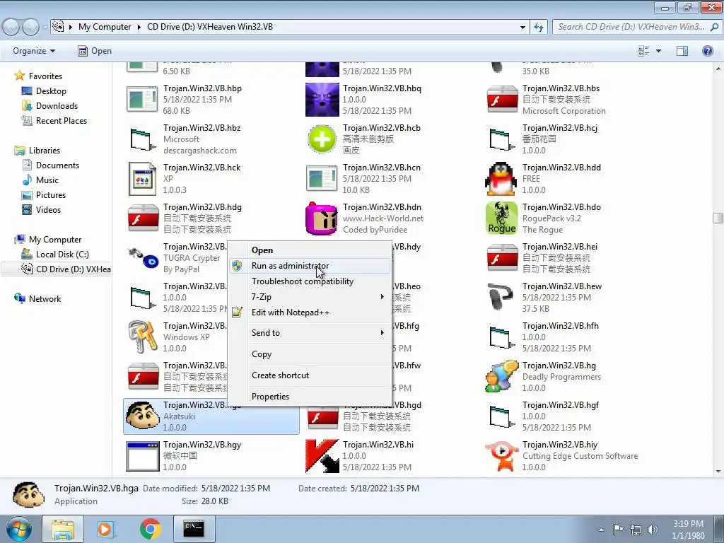The image size is (724, 543).
Task: Change views with the view button
Action: pos(643,51)
